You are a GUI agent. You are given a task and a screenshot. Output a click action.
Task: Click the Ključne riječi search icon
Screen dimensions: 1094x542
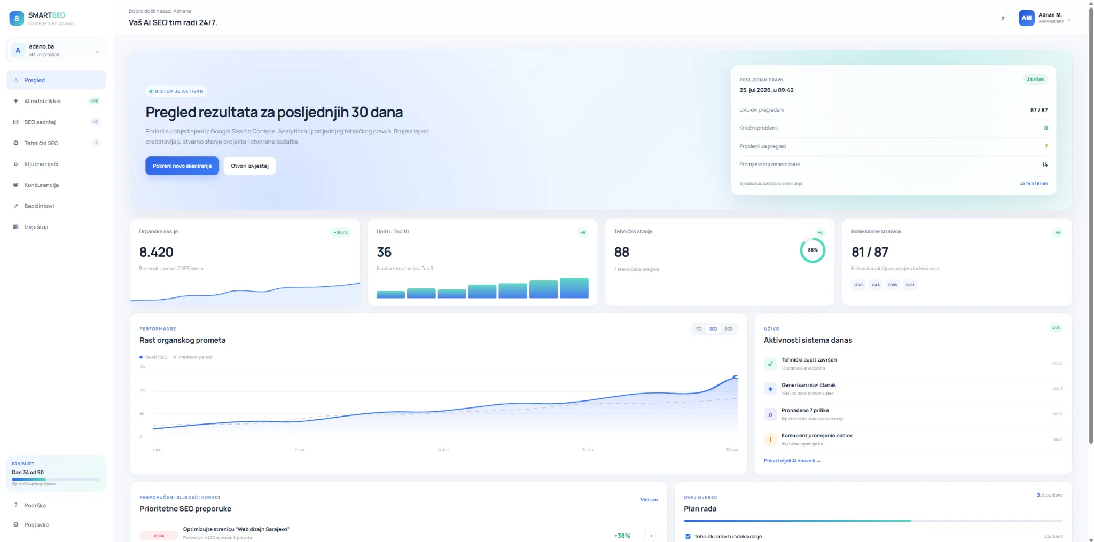coord(16,164)
